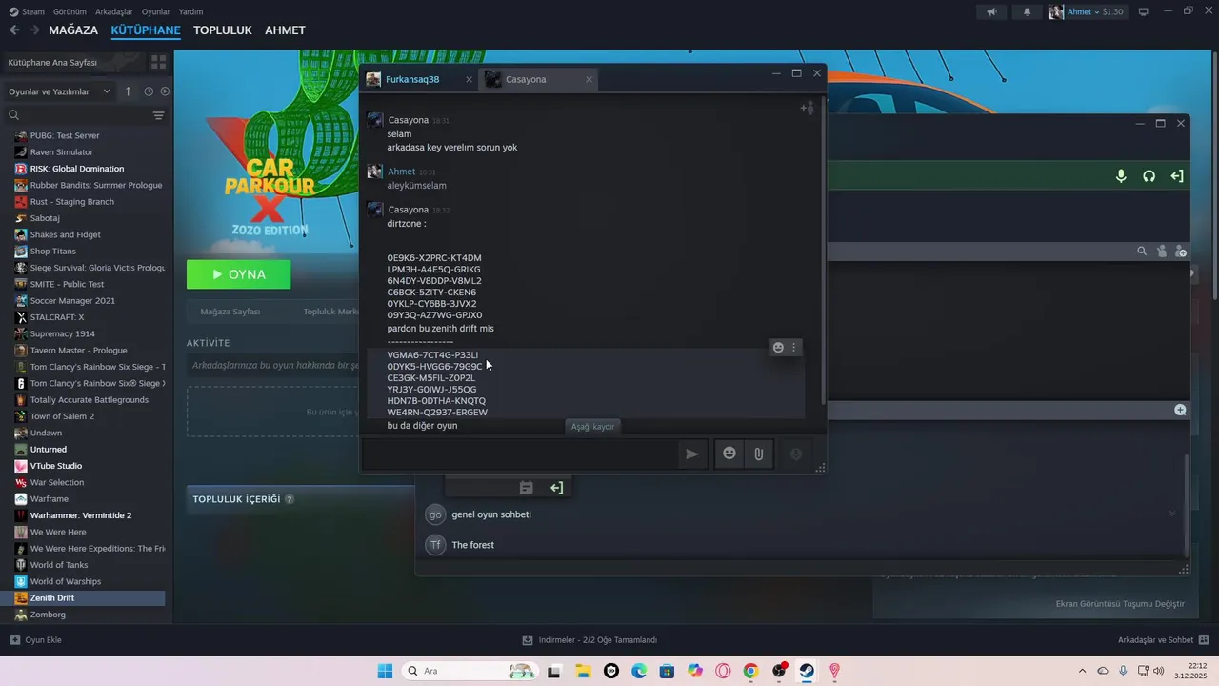Click the send message arrow in chat

click(692, 454)
